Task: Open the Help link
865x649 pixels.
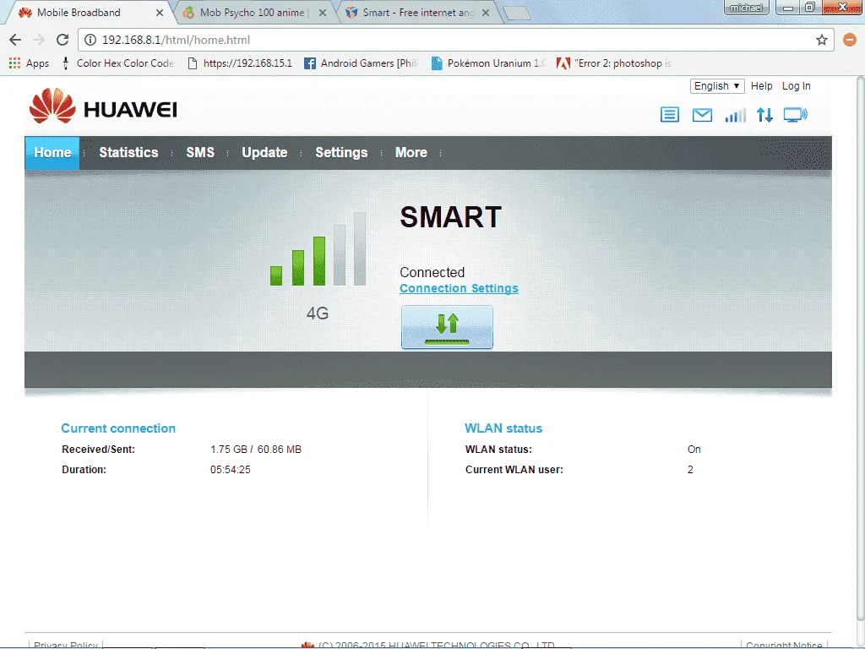Action: coord(761,86)
